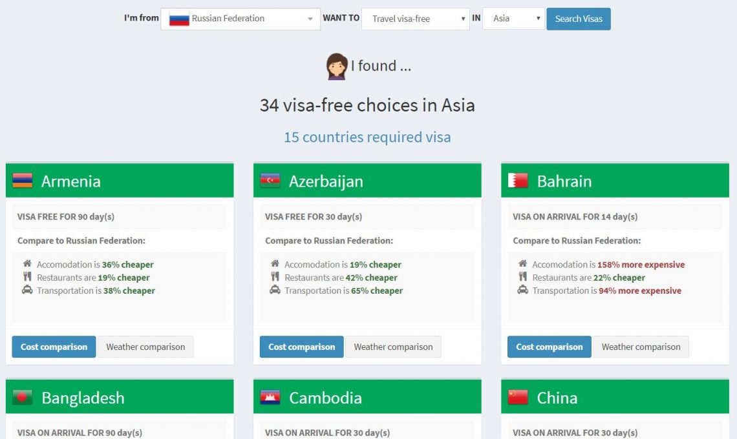The width and height of the screenshot is (737, 439).
Task: Click the Azerbaijan card title
Action: point(326,181)
